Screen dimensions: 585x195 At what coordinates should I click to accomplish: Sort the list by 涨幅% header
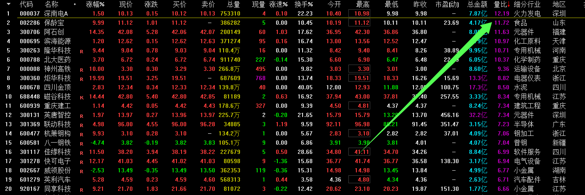coord(95,5)
